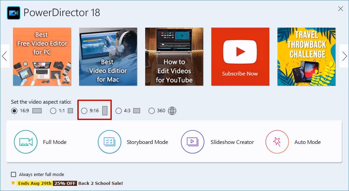The image size is (349, 191).
Task: Open the Full Mode camera icon
Action: coord(26,142)
